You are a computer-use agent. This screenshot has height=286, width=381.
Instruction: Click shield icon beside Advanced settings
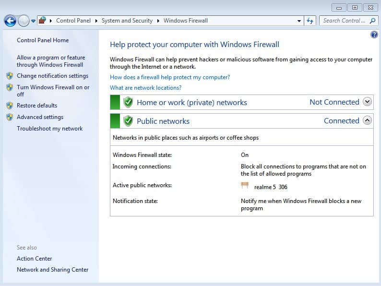10,117
